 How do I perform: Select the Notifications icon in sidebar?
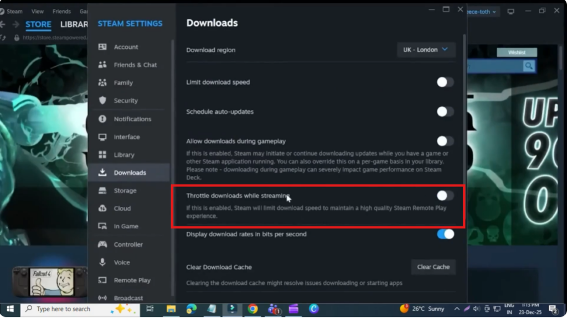click(x=102, y=119)
